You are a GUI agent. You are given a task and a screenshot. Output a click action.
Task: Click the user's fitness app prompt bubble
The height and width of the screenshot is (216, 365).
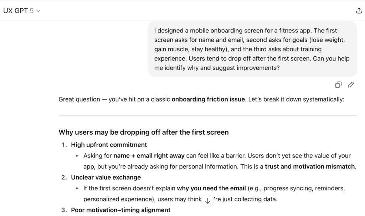click(252, 49)
